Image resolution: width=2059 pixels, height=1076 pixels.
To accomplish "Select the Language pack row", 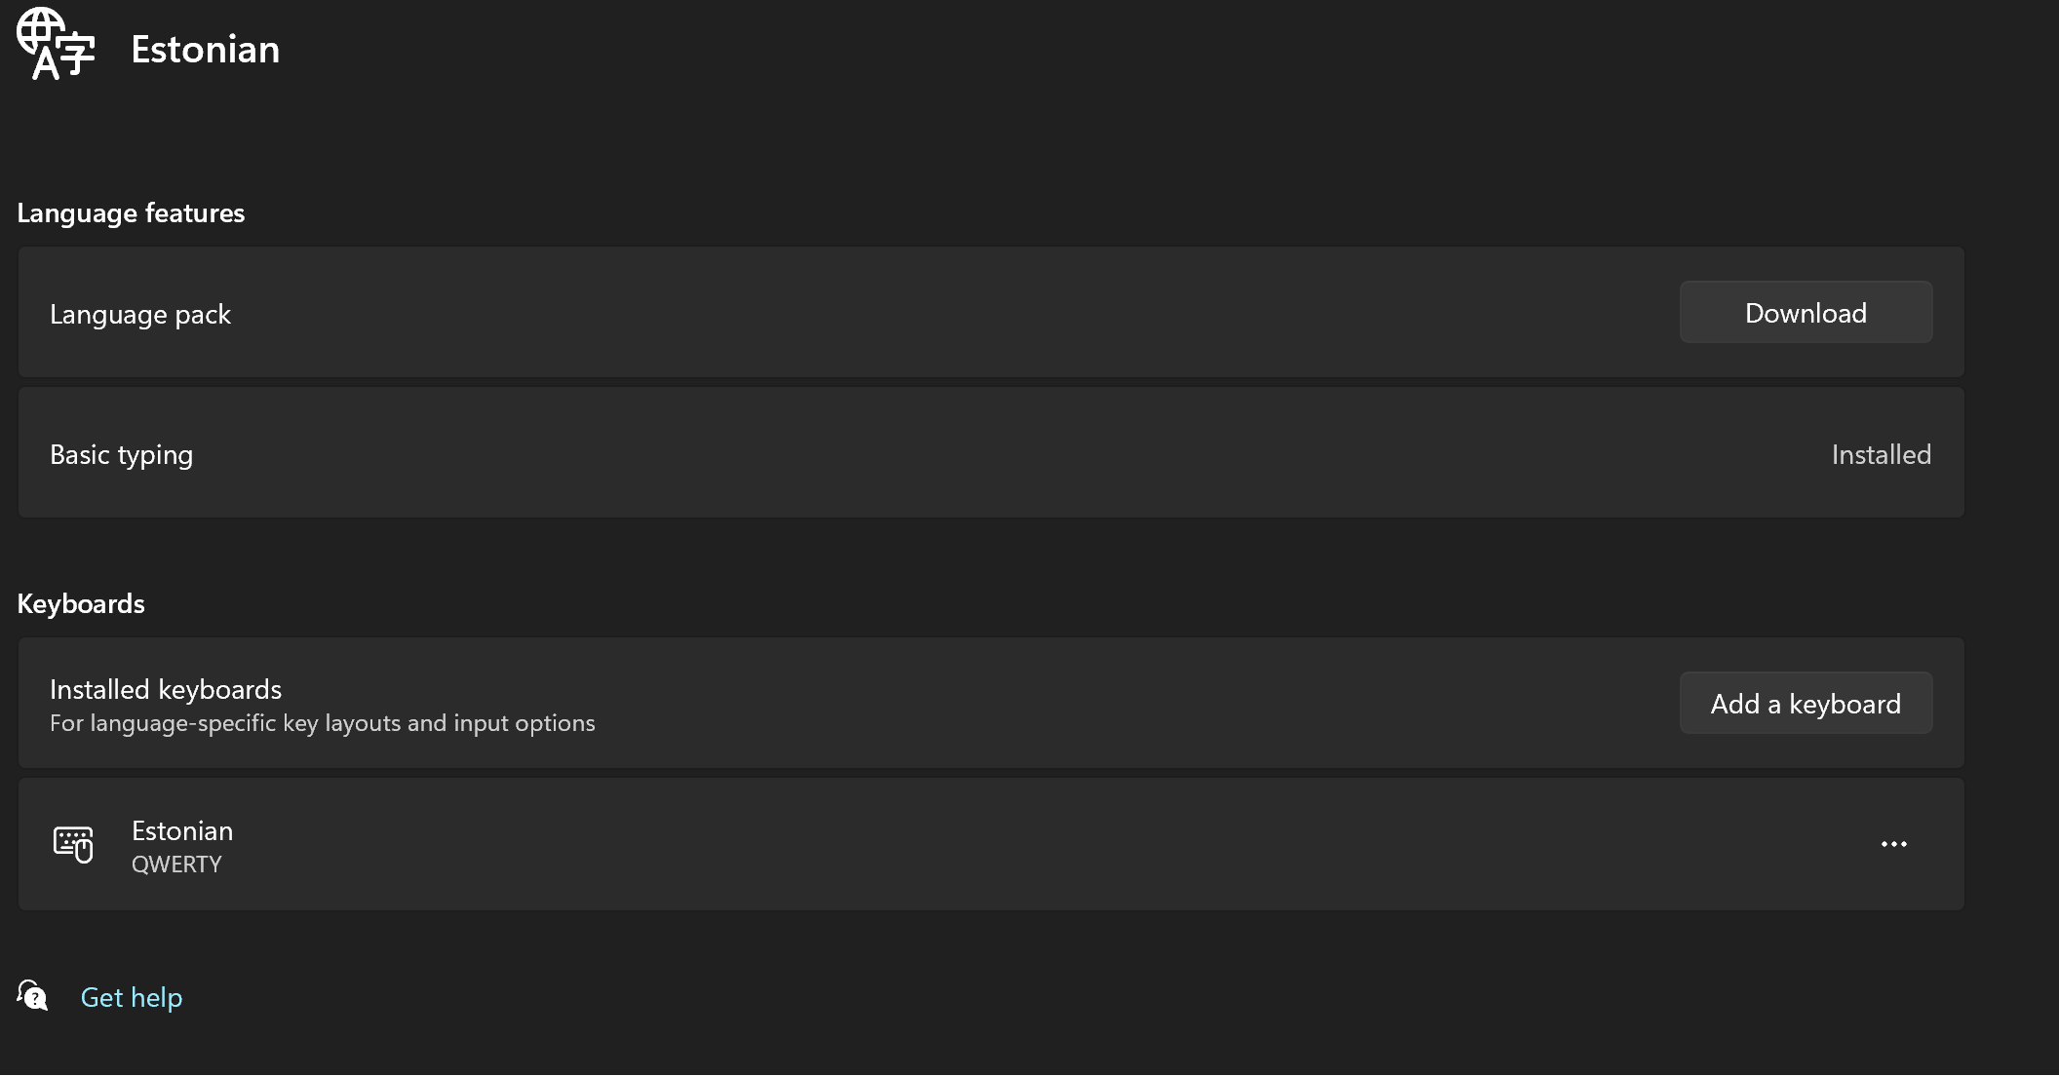I will pos(991,313).
